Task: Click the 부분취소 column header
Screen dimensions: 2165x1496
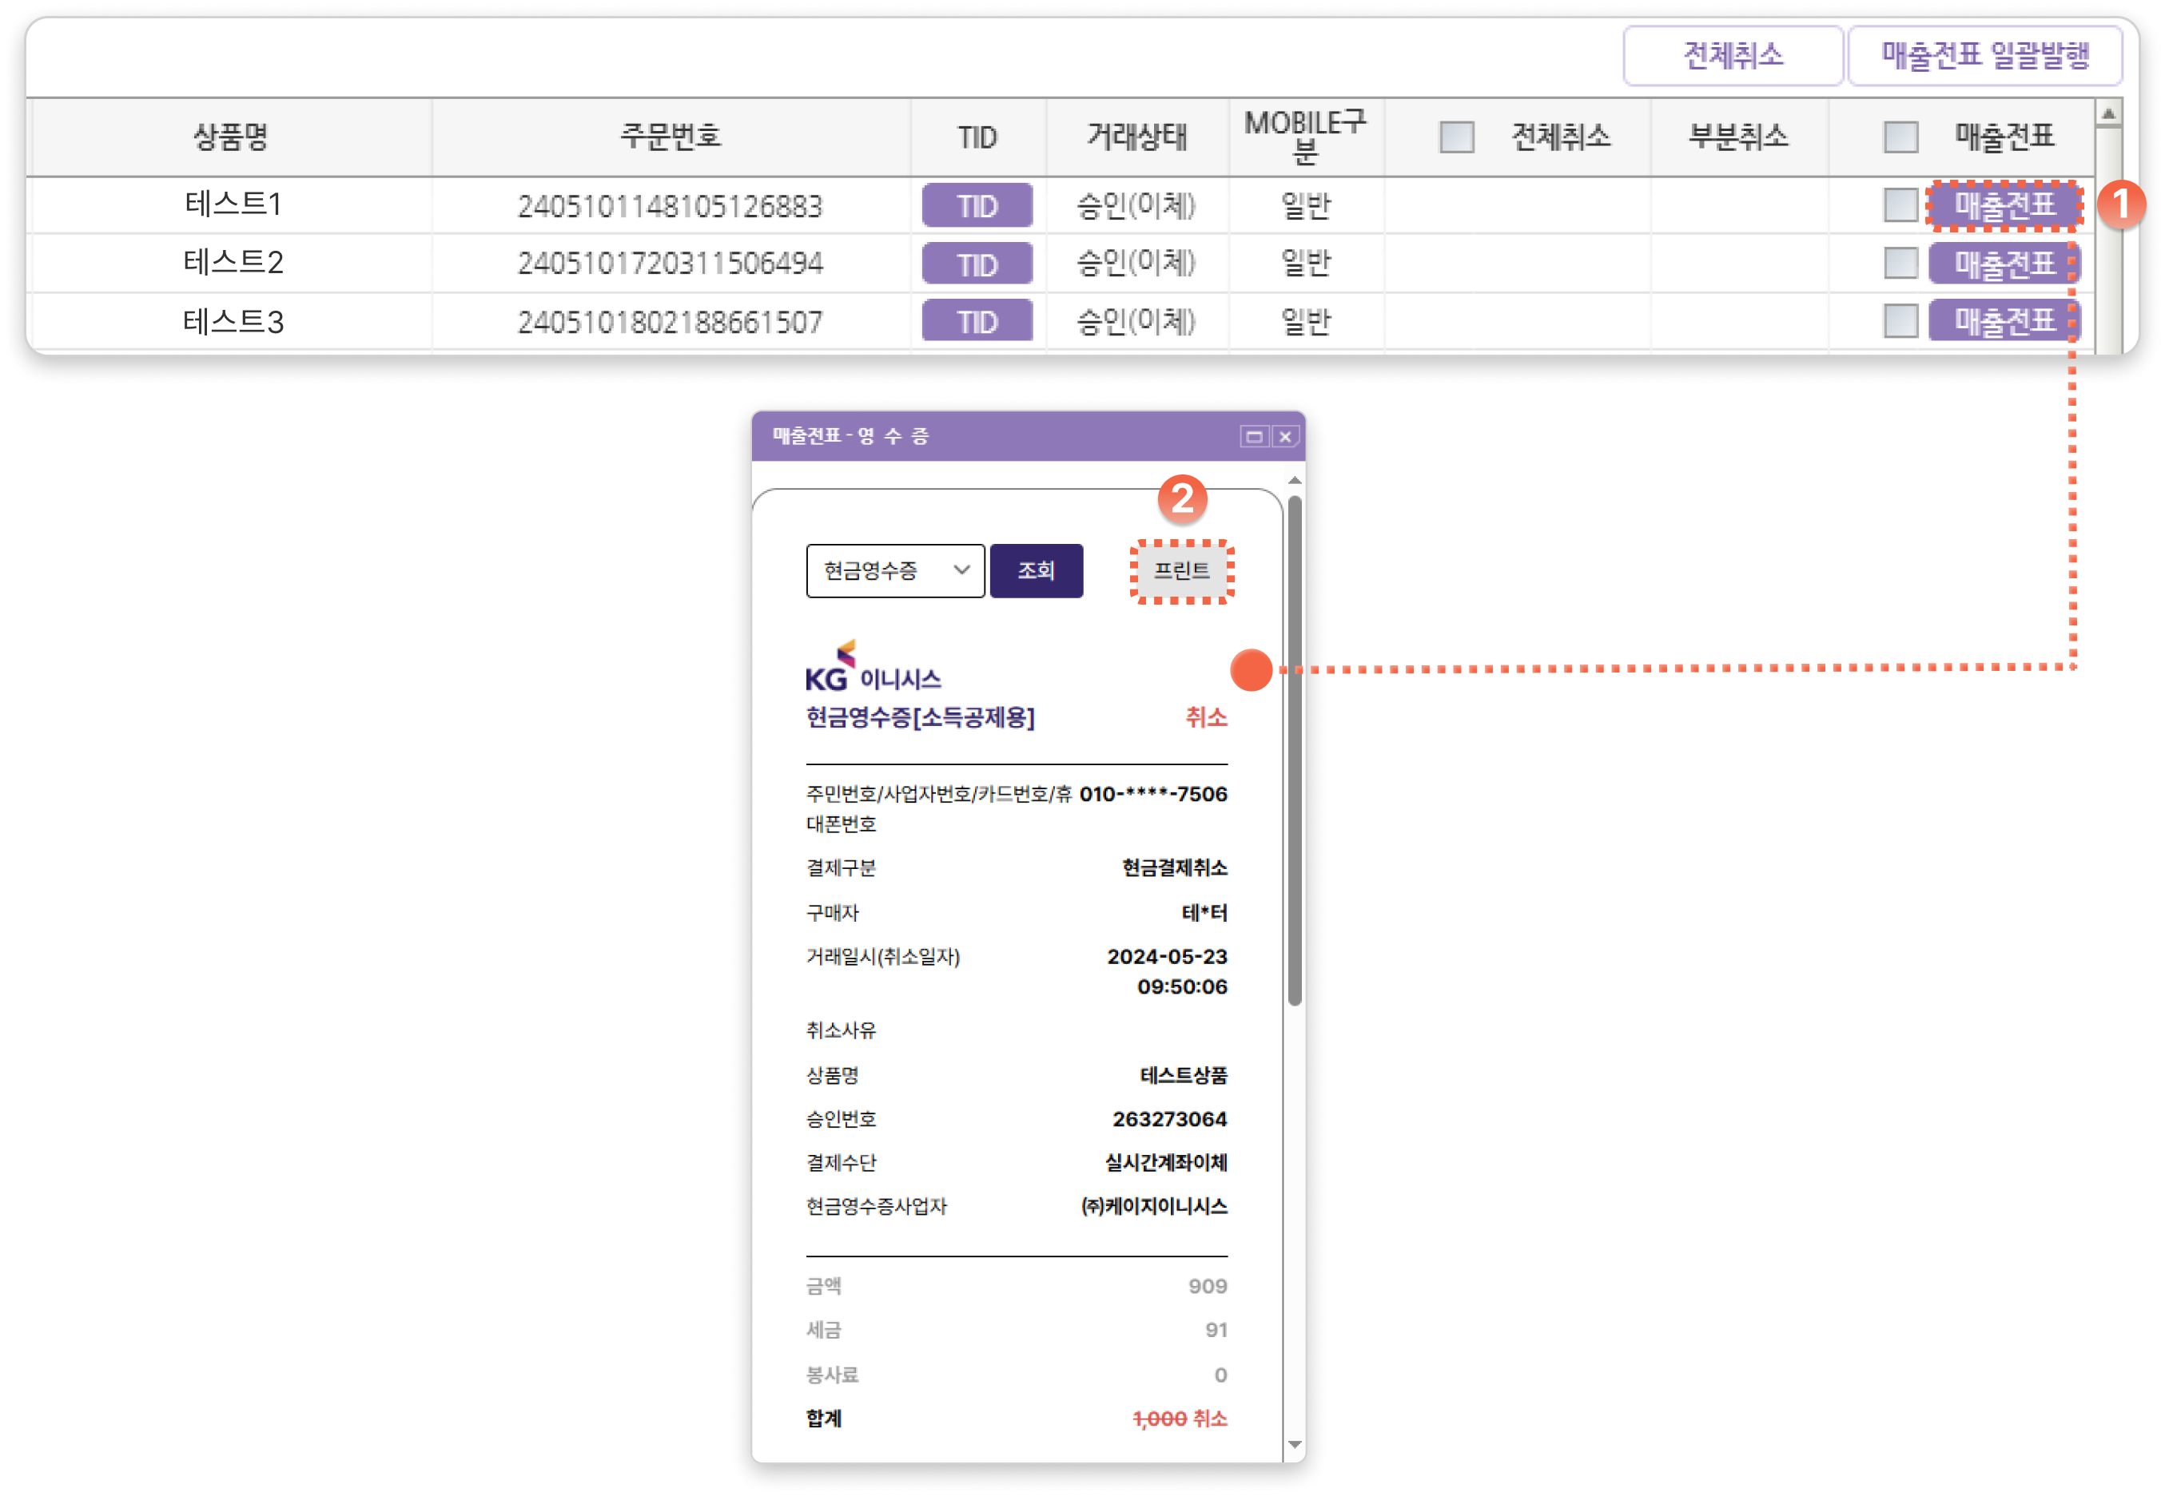Action: pos(1738,137)
